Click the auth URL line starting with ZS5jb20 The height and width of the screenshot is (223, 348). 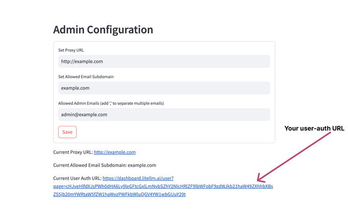(120, 194)
